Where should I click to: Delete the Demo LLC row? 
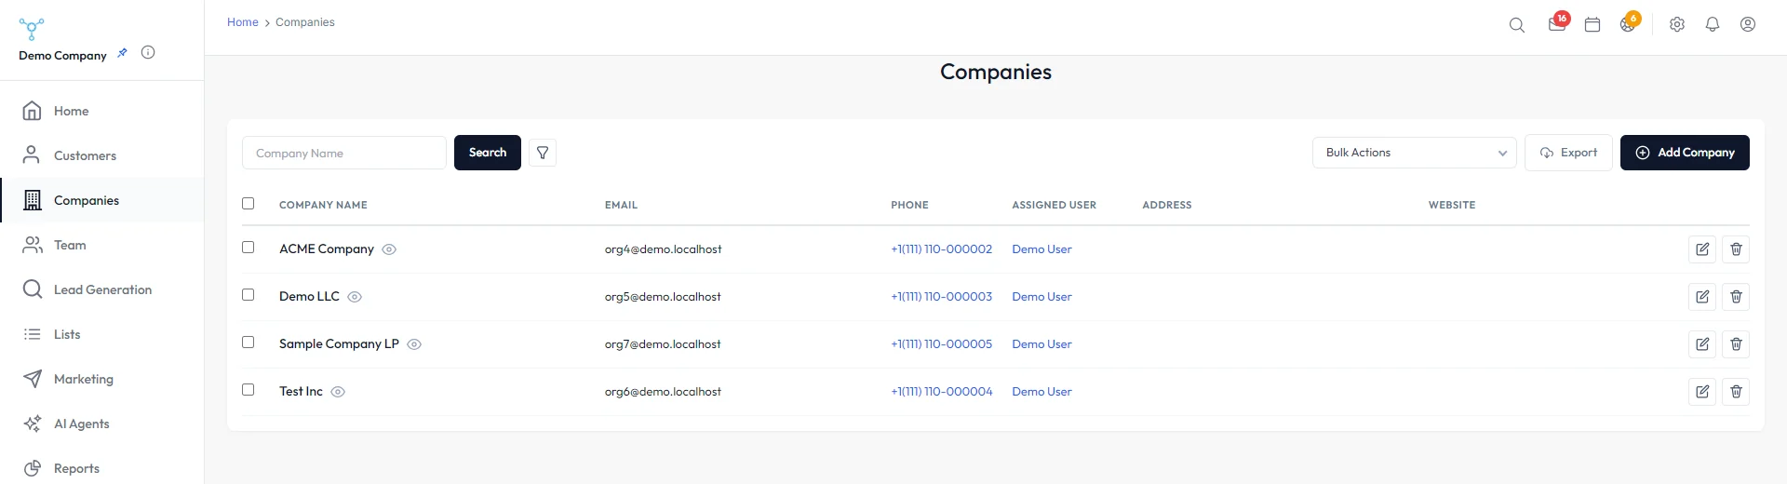(x=1736, y=297)
